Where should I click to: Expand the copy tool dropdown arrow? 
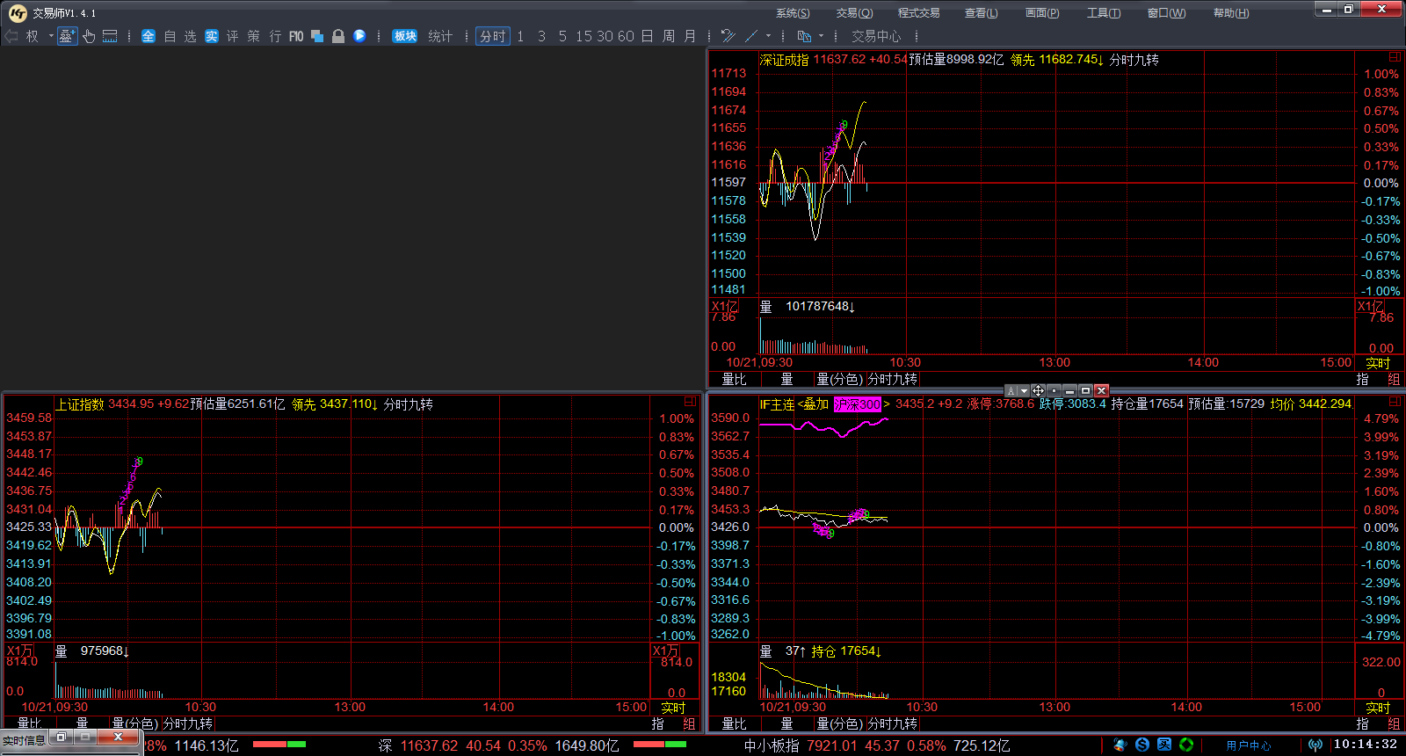click(x=821, y=36)
